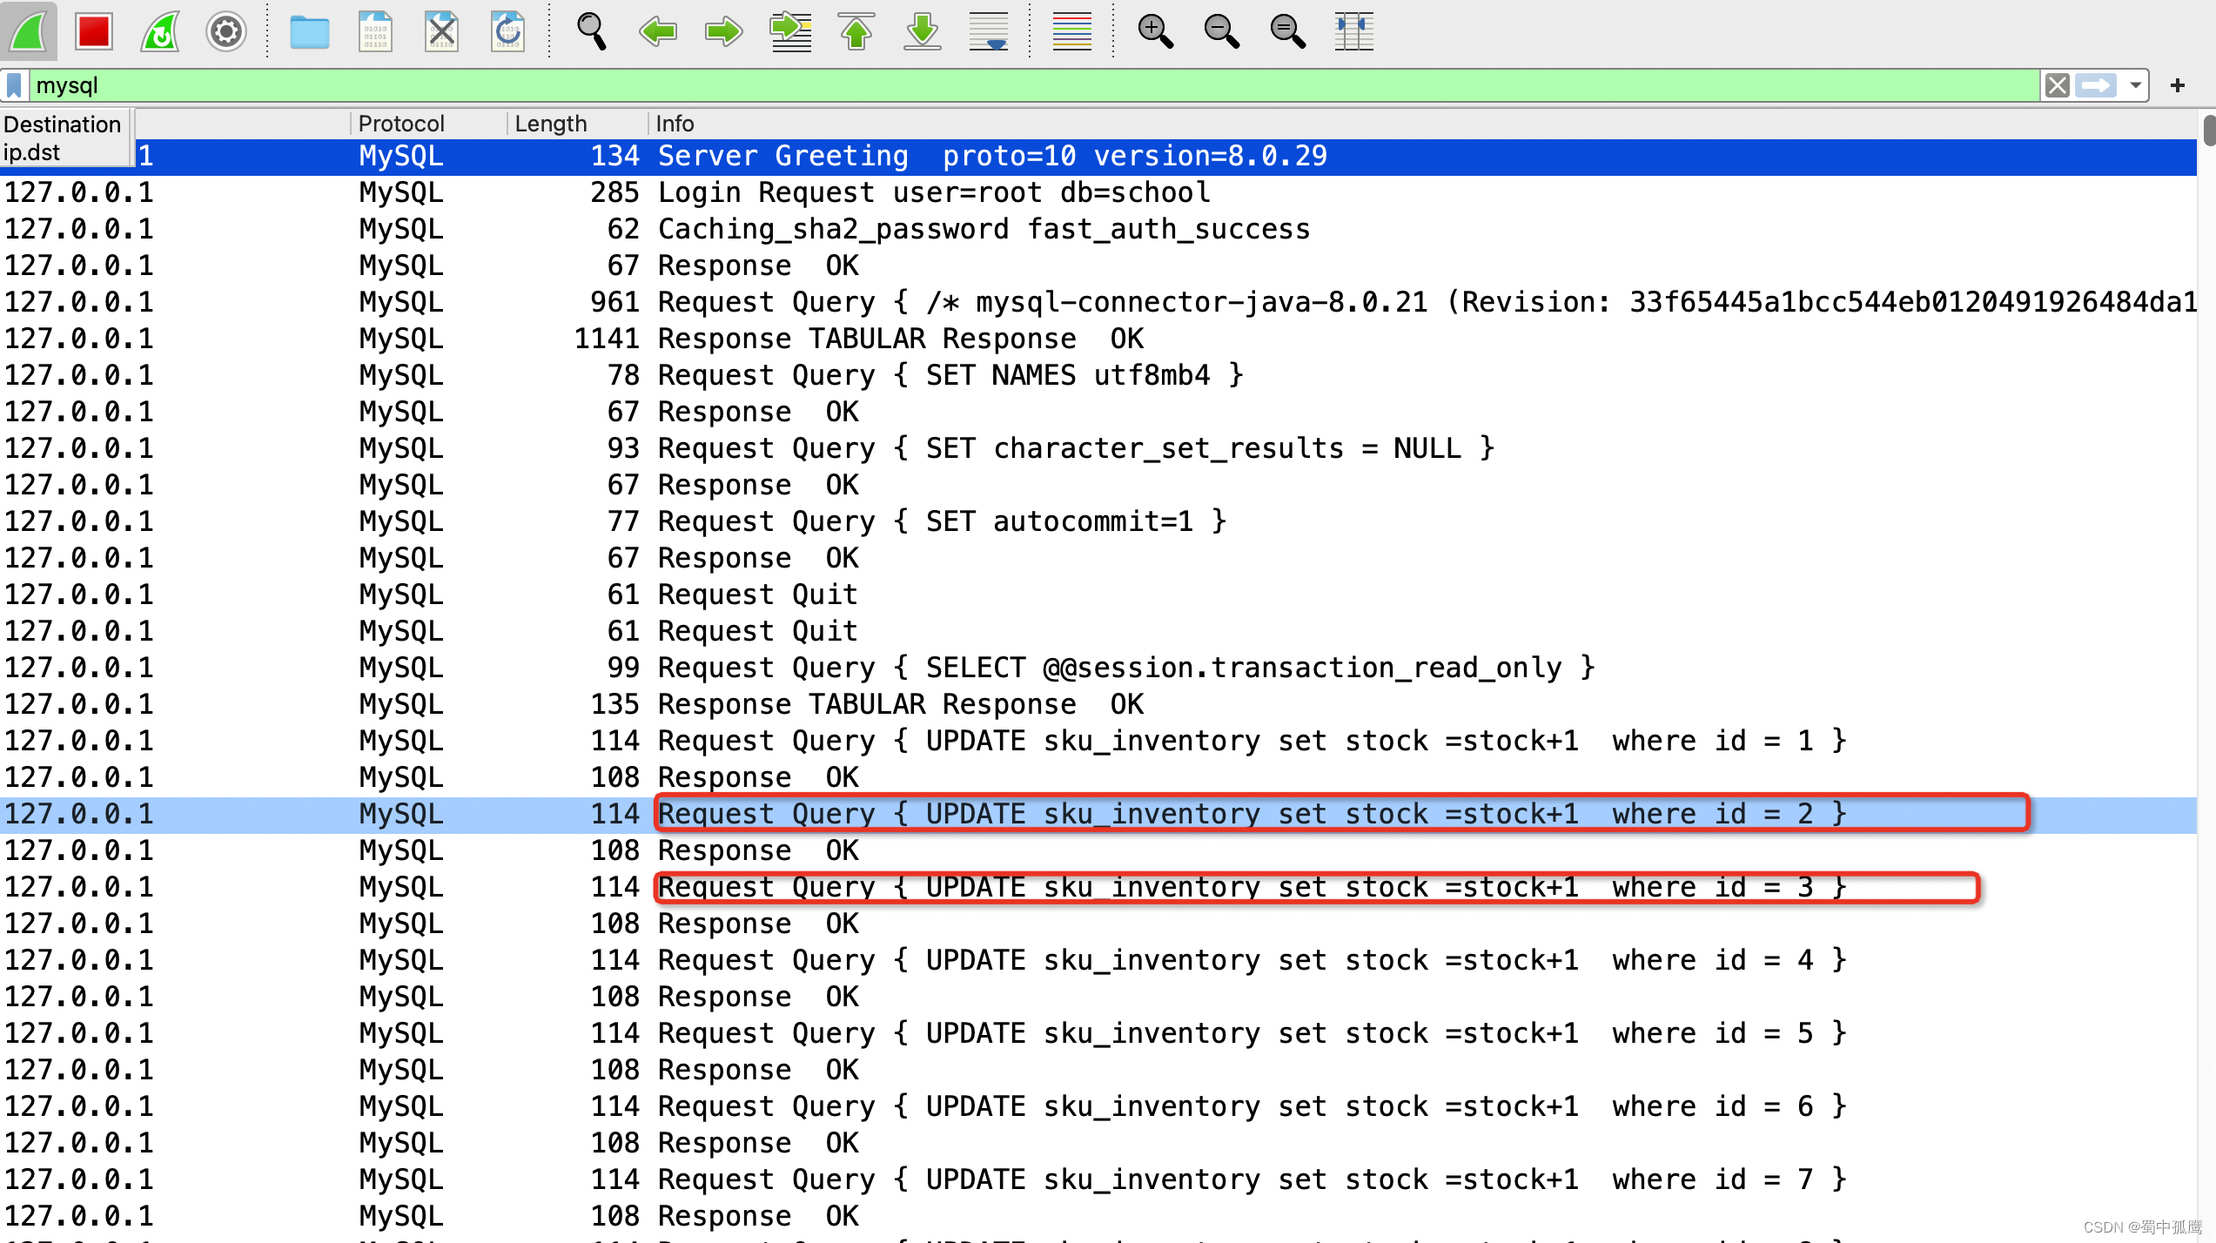The image size is (2216, 1243).
Task: Select SET autocommit=1 query packet
Action: pyautogui.click(x=1098, y=521)
